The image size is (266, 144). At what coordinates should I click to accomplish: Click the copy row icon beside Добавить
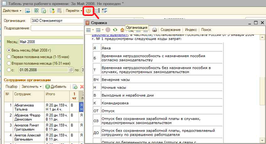coord(75,87)
